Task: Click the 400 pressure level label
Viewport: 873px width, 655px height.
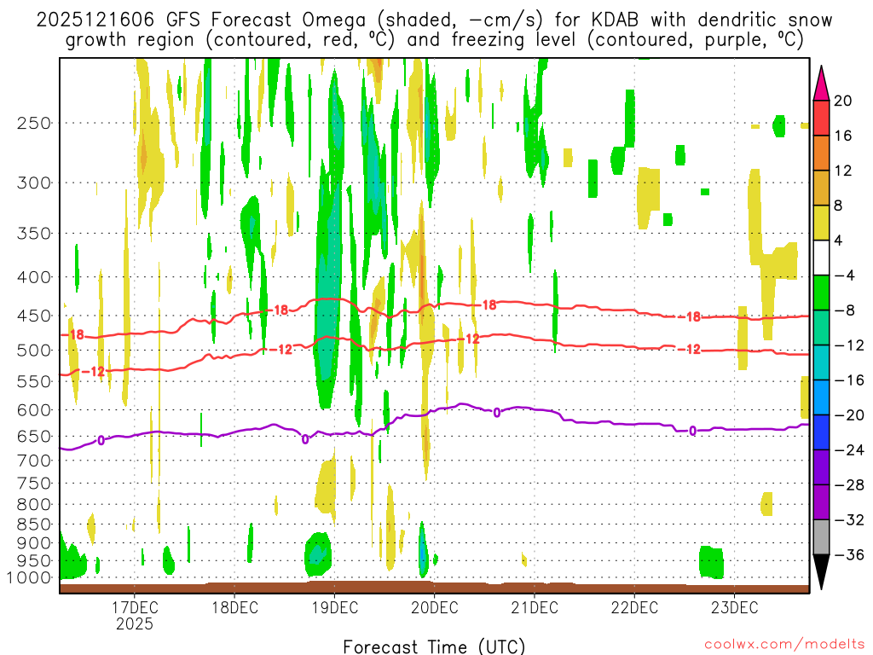Action: click(34, 277)
